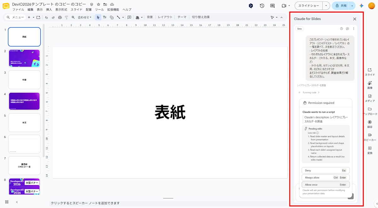Open the Gemini sparkle icon
Screen dimensions: 378x208
(362, 6)
